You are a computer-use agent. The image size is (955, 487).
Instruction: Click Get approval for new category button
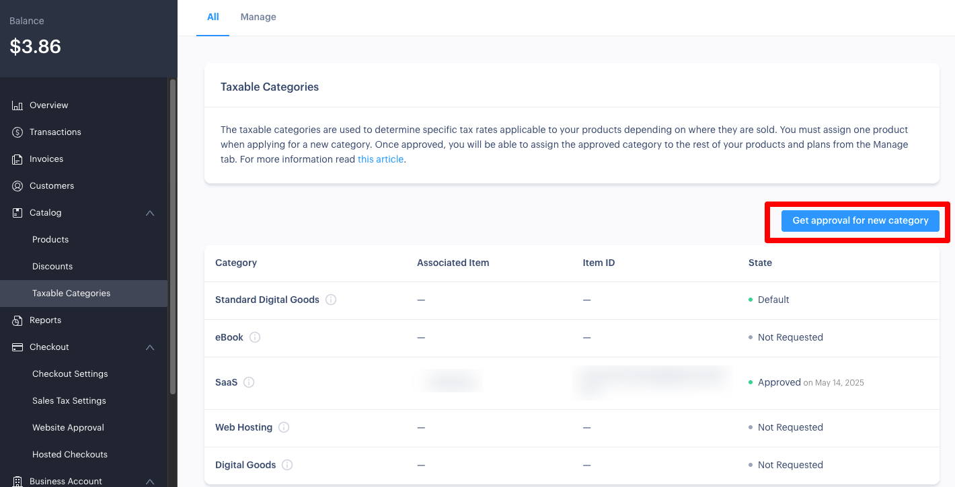[859, 220]
